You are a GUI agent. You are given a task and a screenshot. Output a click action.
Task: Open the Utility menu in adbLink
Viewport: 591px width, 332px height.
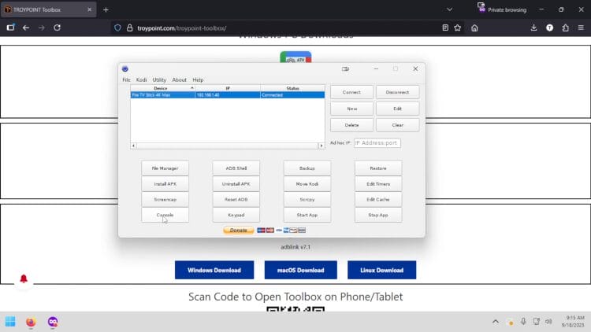(x=159, y=79)
